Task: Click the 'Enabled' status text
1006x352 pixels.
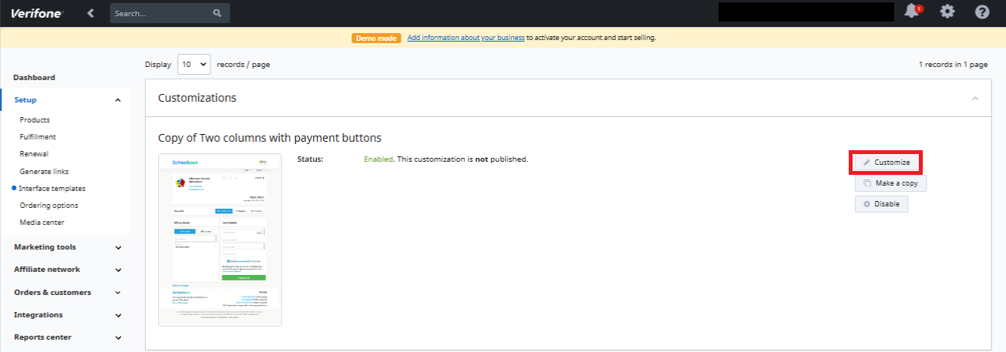Action: (x=379, y=159)
